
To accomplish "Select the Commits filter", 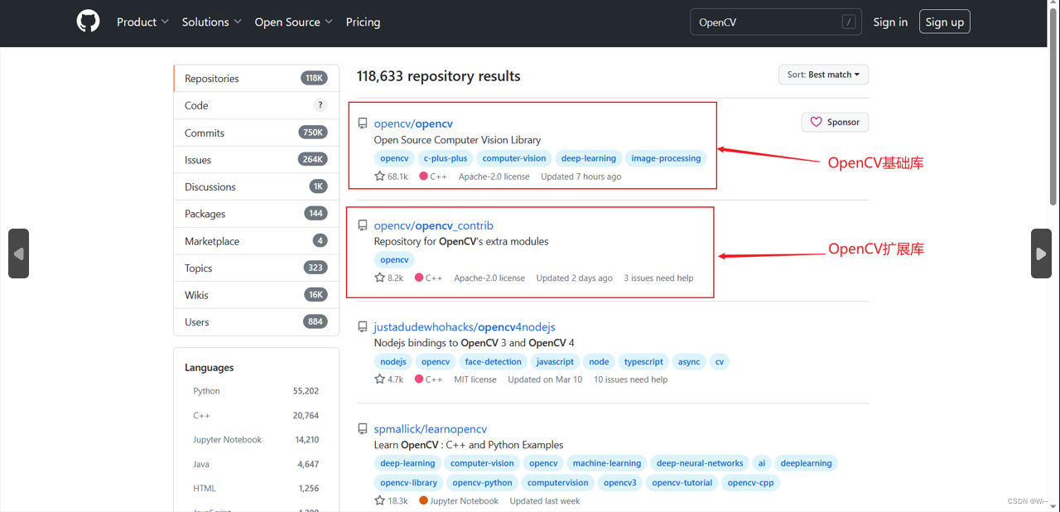I will [256, 133].
